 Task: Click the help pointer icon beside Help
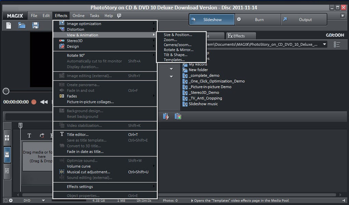click(x=119, y=16)
